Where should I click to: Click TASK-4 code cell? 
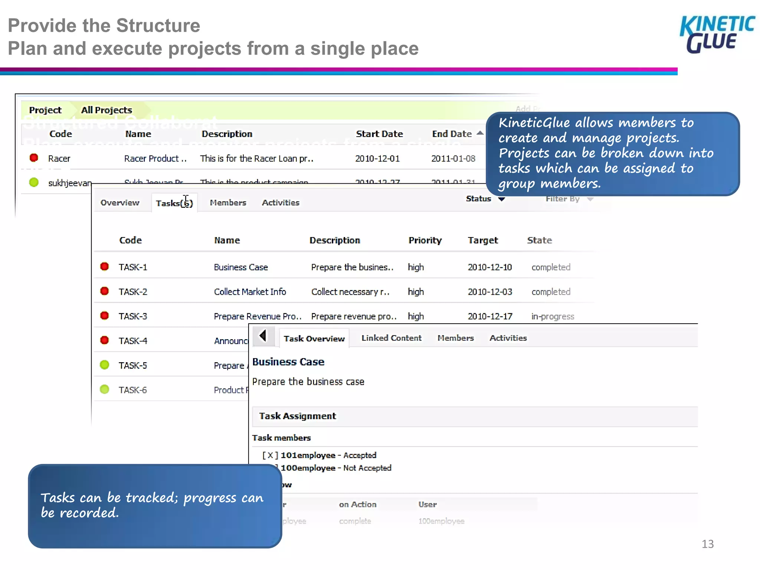[133, 341]
